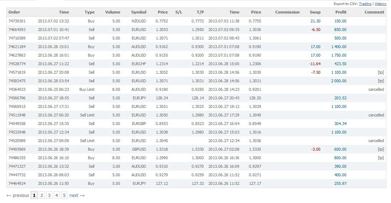Select order number 74520989
Image resolution: width=391 pixels, height=203 pixels.
(x=17, y=141)
